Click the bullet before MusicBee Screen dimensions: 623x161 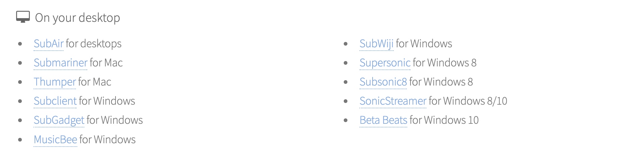point(20,140)
